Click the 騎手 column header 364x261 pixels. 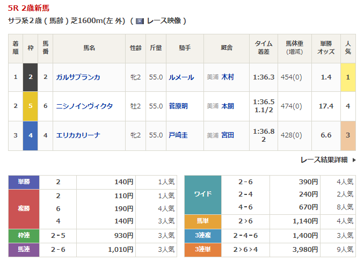click(185, 48)
